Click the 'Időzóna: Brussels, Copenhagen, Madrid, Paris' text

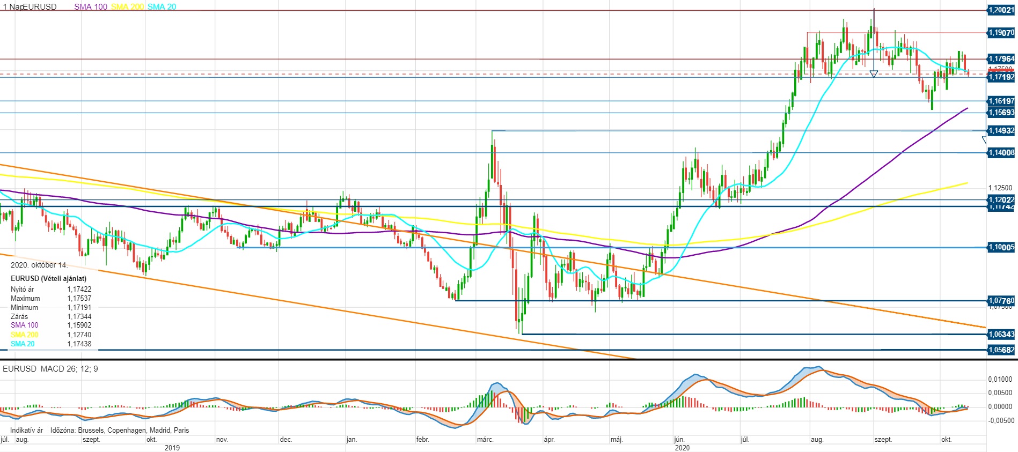[x=120, y=431]
